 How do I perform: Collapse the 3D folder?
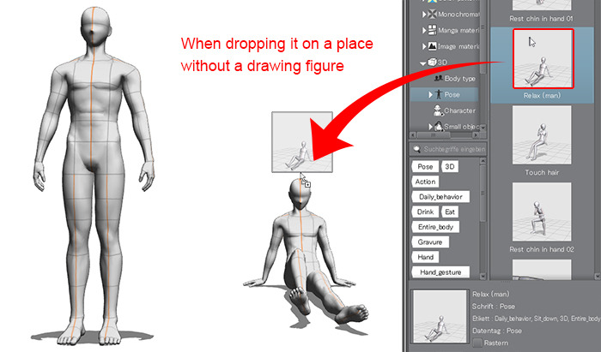click(x=423, y=63)
